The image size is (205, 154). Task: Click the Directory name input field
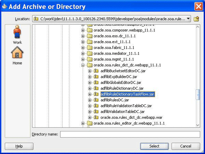click(x=130, y=134)
